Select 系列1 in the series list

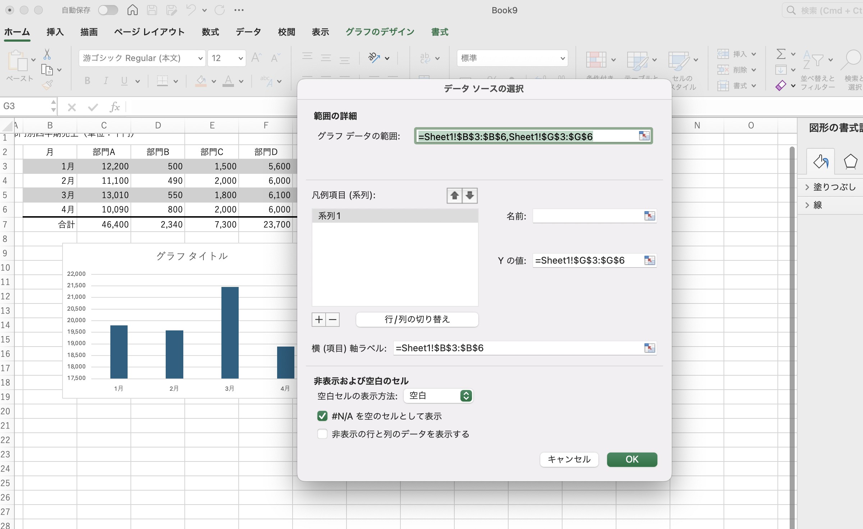point(395,216)
